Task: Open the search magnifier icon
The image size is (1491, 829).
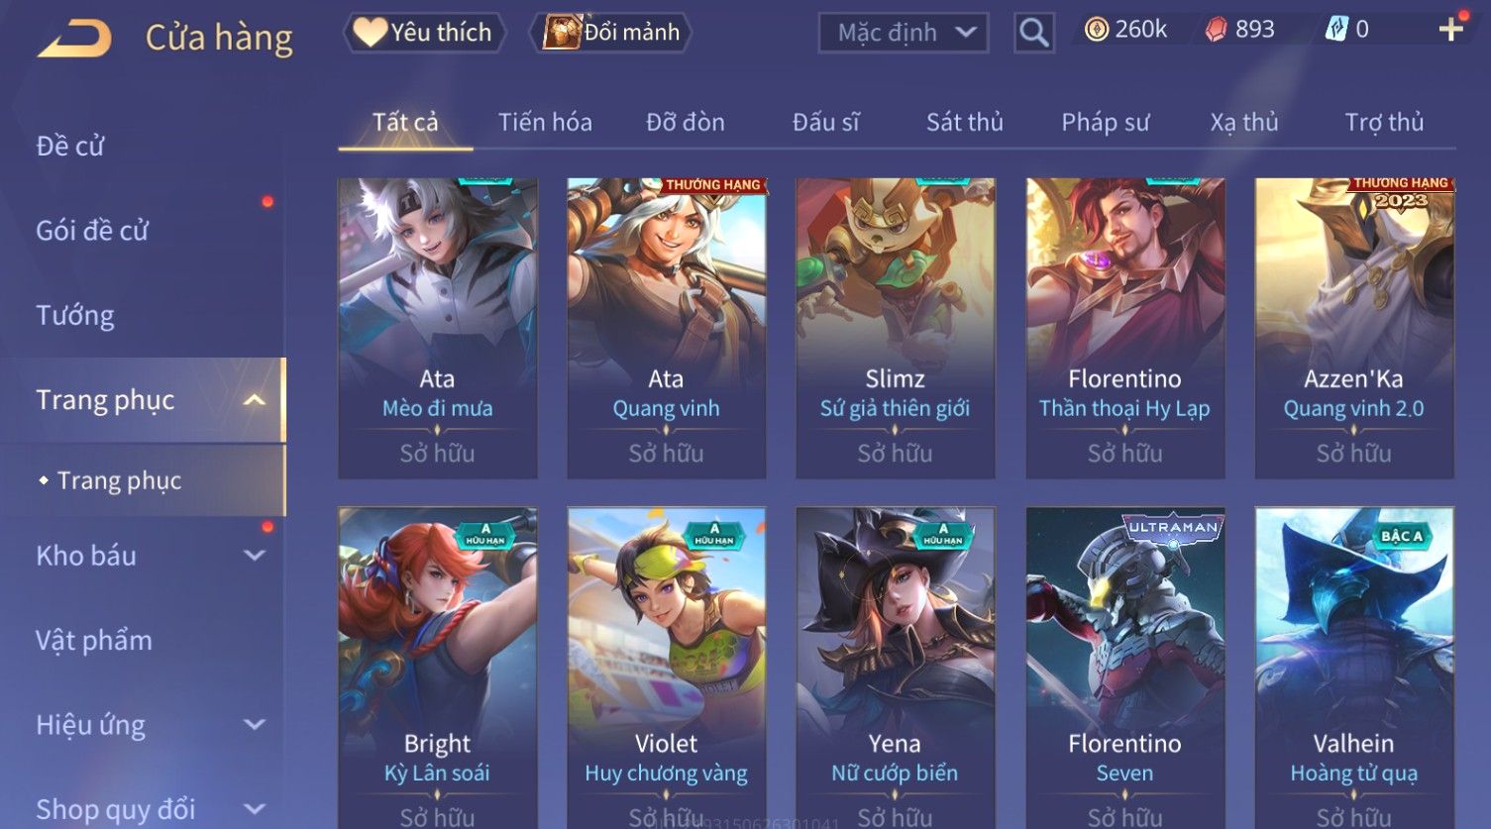Action: [x=1033, y=33]
